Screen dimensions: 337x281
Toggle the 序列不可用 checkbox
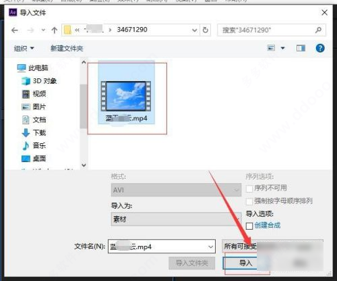tap(249, 188)
